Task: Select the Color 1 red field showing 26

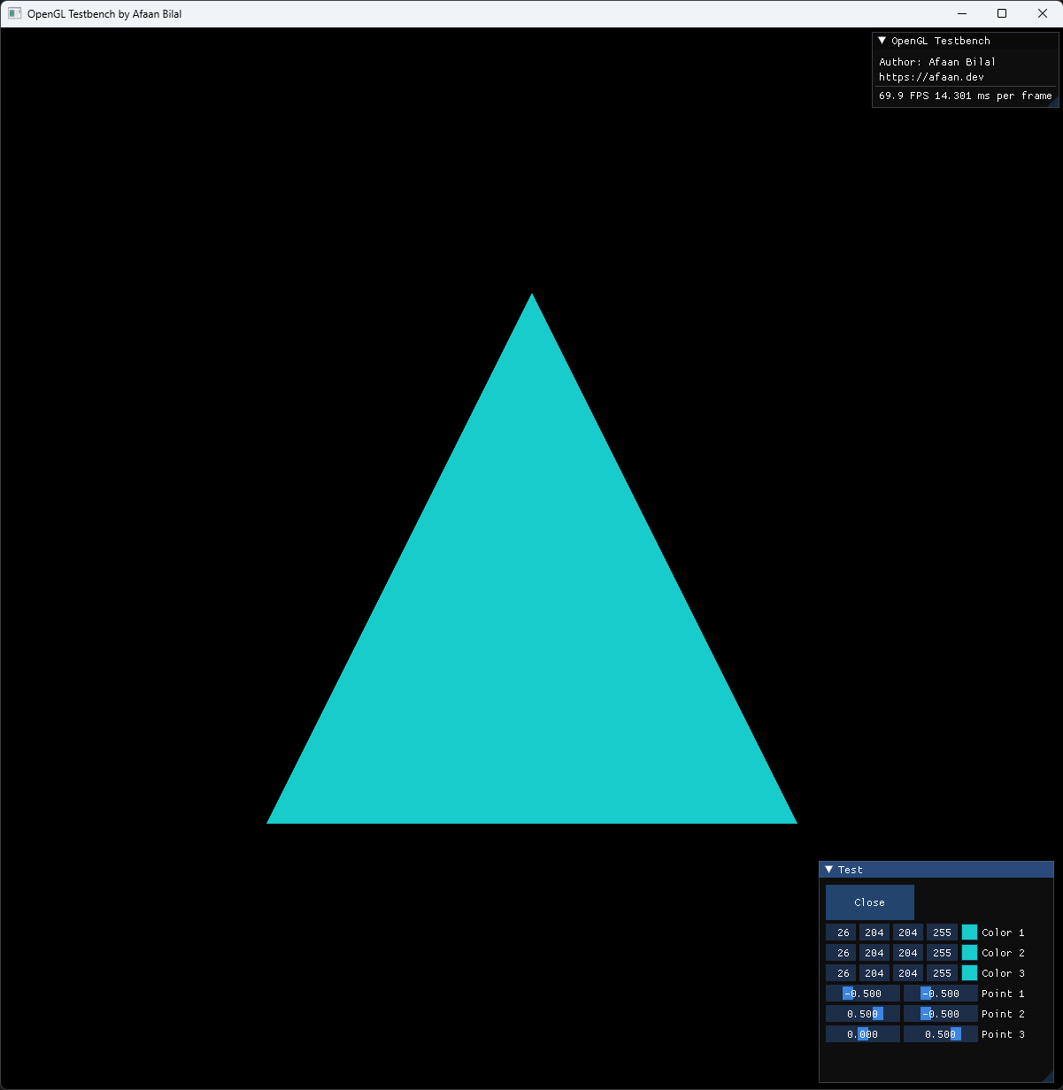Action: tap(841, 933)
